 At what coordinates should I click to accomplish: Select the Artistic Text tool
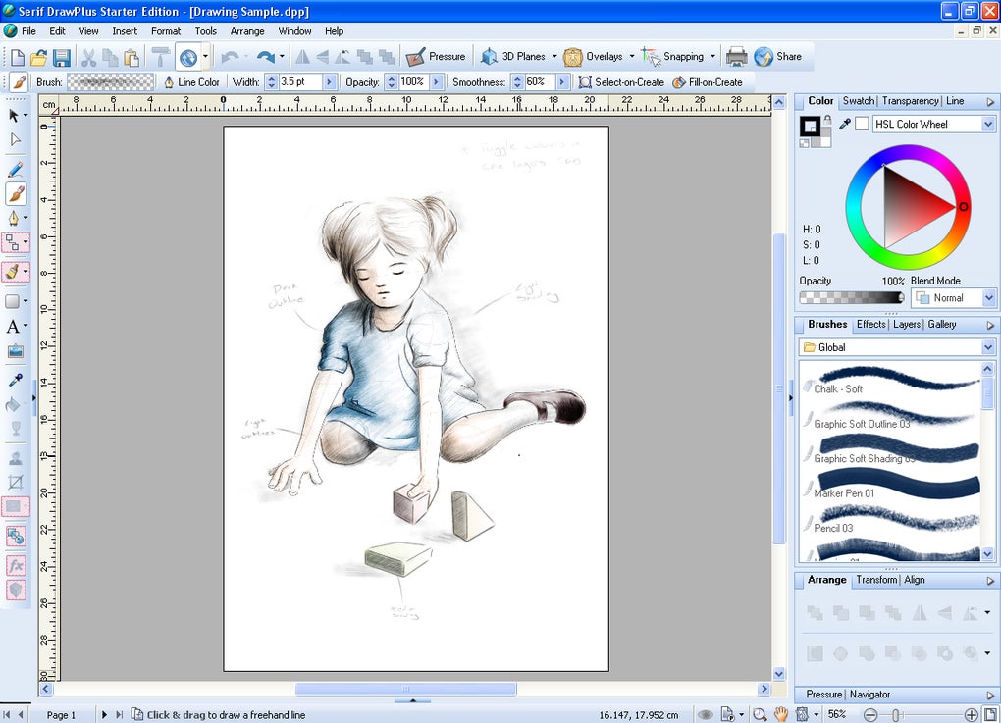tap(13, 327)
